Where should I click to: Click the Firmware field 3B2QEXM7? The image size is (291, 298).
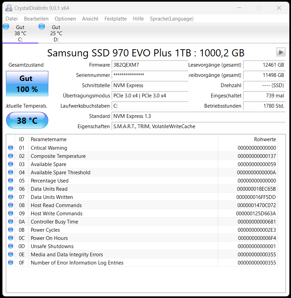(150, 65)
